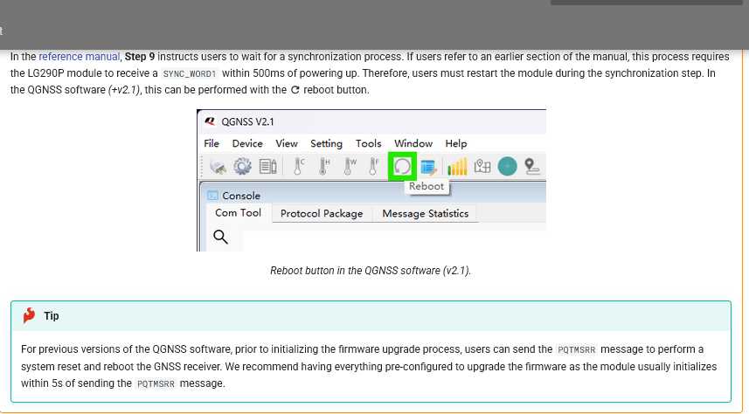Select the Message Statistics tab

425,213
